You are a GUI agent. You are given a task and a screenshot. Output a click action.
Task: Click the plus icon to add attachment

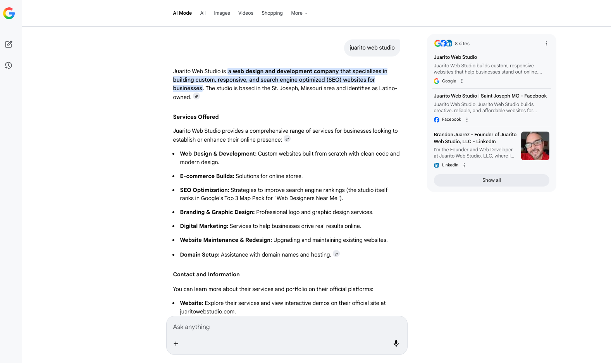pyautogui.click(x=176, y=344)
